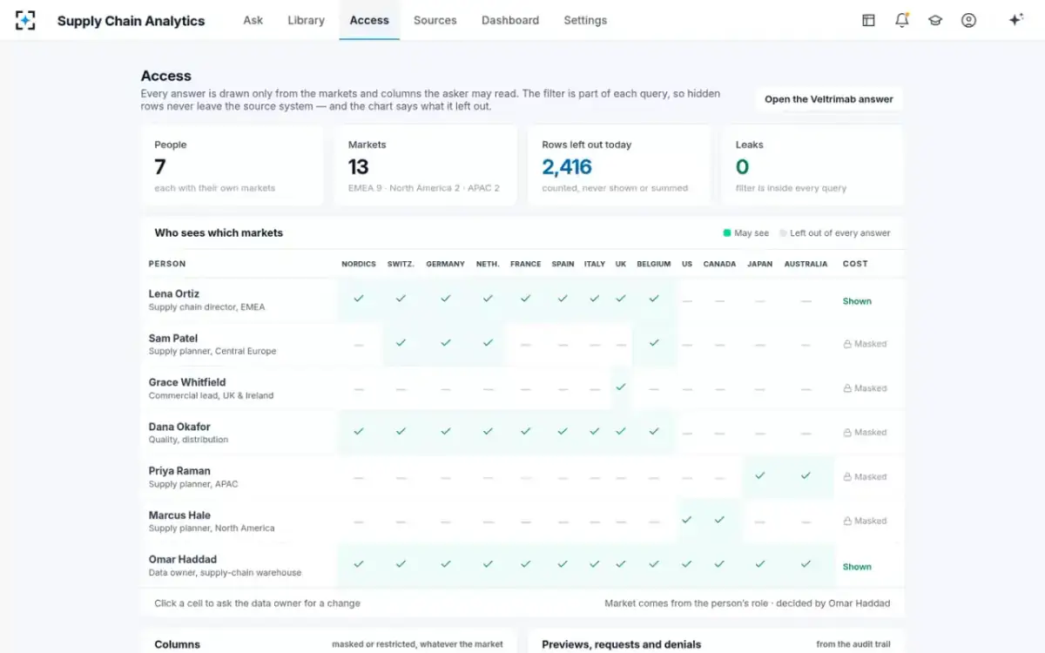Click Sam Patel's Germany checkmark
The height and width of the screenshot is (653, 1045).
[x=446, y=343]
